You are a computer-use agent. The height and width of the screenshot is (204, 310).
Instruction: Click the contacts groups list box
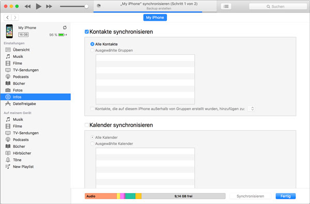[x=145, y=80]
